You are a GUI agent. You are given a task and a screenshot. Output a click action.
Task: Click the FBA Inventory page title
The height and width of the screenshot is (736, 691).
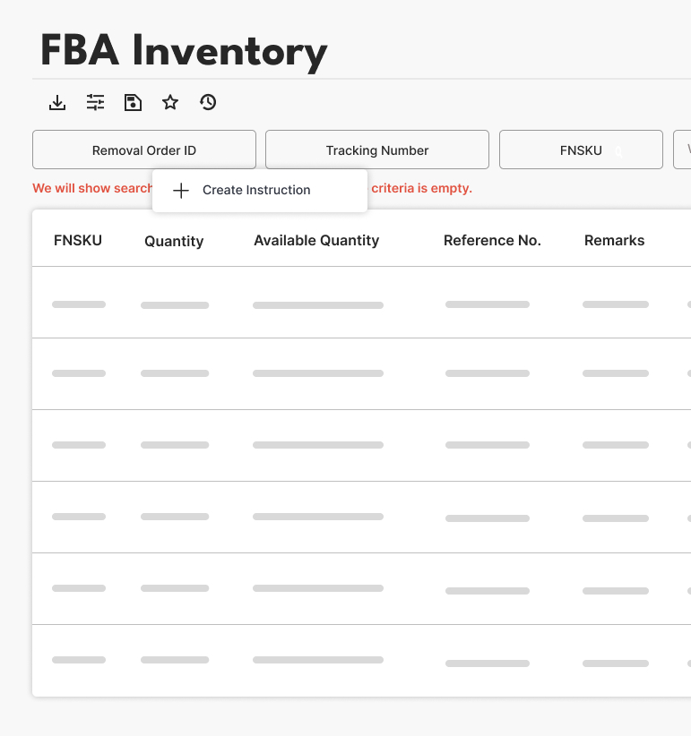tap(184, 52)
